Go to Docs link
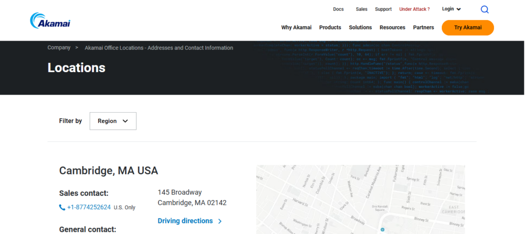This screenshot has height=234, width=528. [x=338, y=9]
